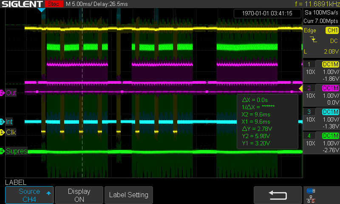Toggle the Display ON label setting
340x204 pixels.
point(79,195)
